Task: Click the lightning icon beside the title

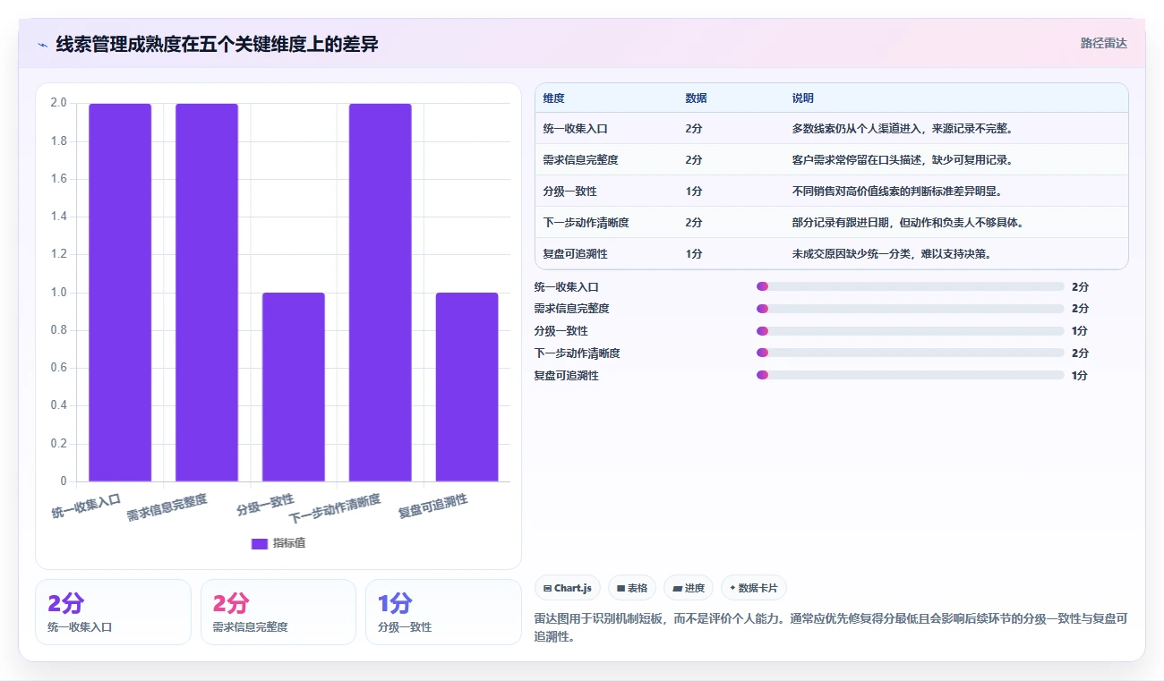Action: 42,45
